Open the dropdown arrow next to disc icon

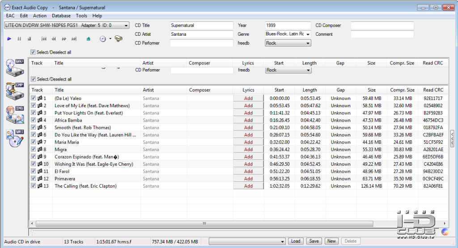tap(110, 39)
